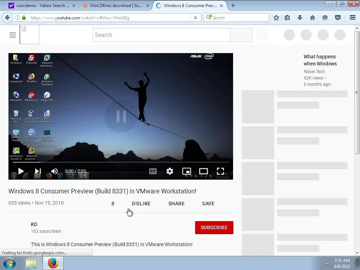Select the video title text
This screenshot has width=360, height=270.
pyautogui.click(x=102, y=191)
